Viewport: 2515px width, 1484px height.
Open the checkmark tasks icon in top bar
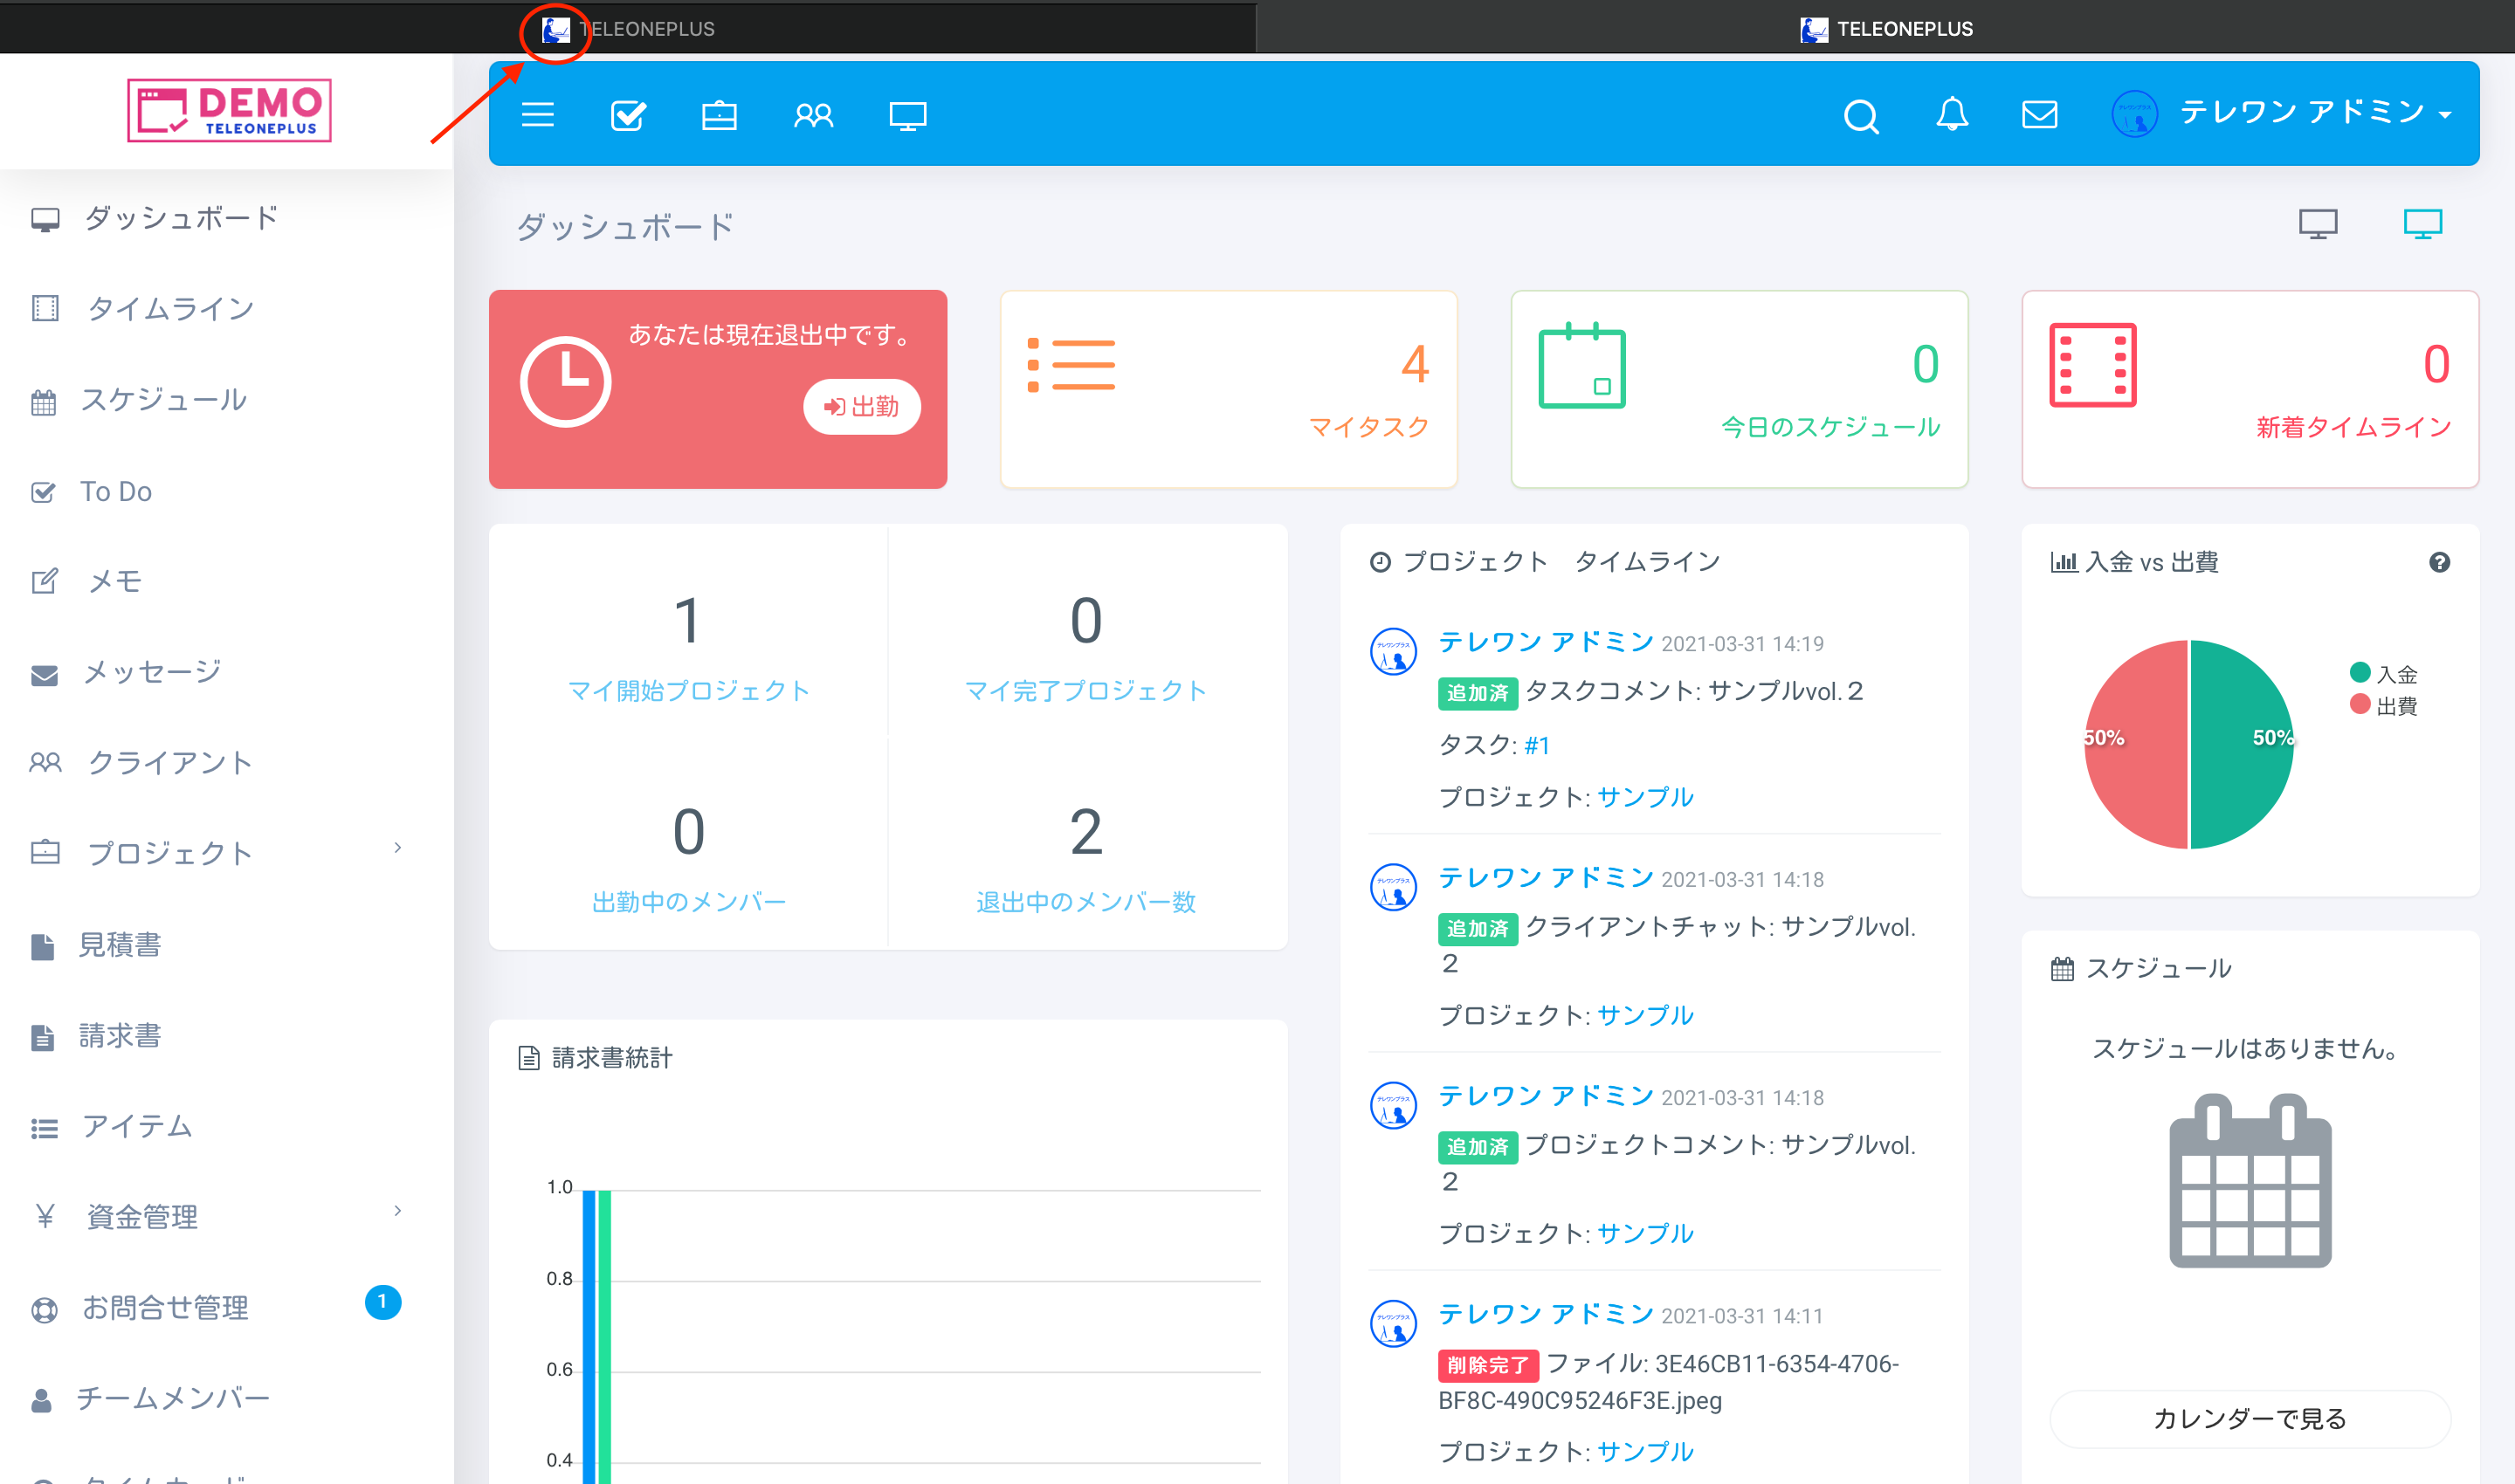pyautogui.click(x=628, y=115)
